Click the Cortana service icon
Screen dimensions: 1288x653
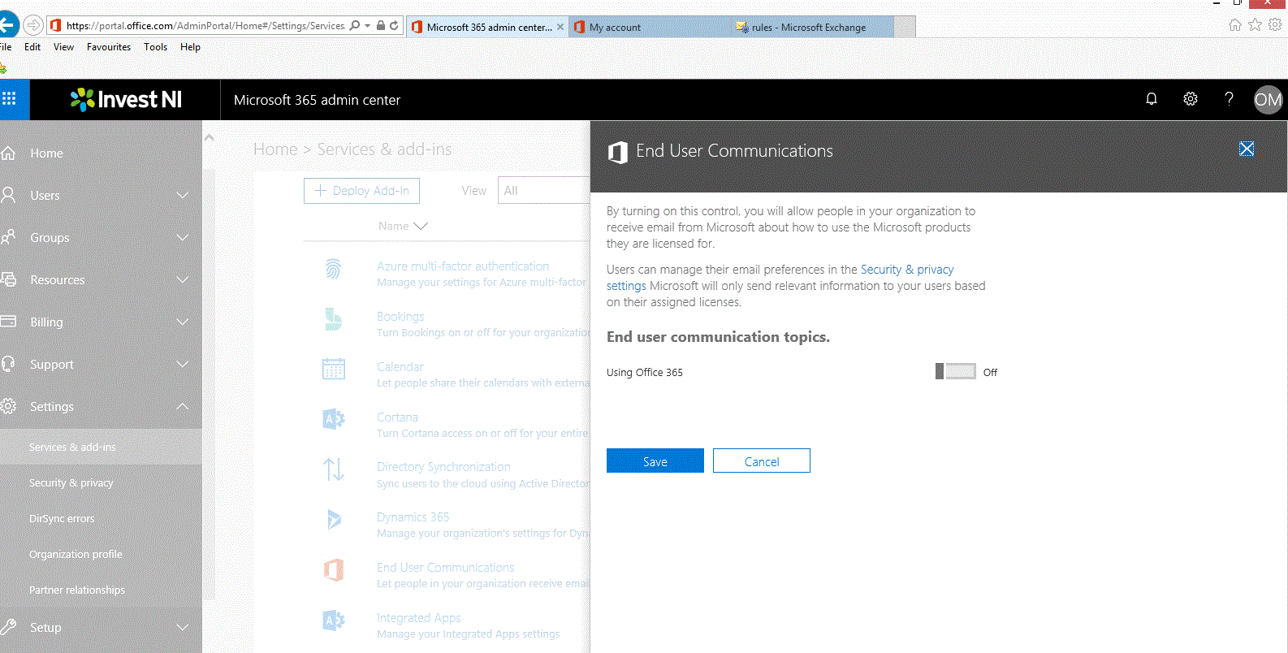coord(334,419)
